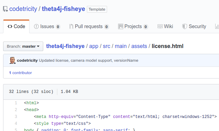Click the Code tab angle-brackets icon
Image resolution: width=219 pixels, height=131 pixels.
tap(10, 26)
